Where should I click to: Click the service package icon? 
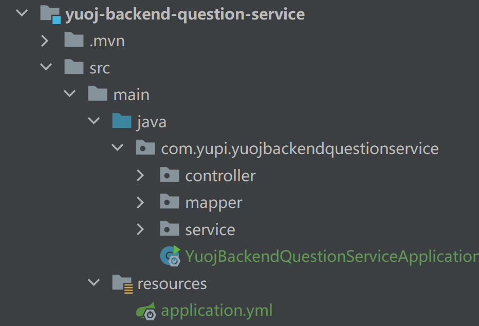[170, 229]
